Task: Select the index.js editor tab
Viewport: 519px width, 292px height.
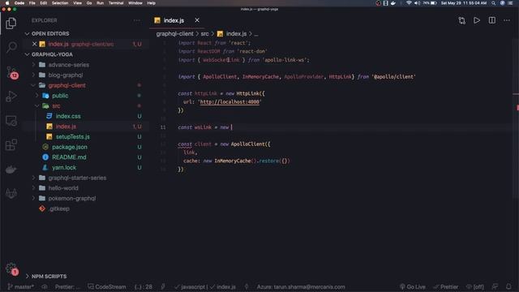Action: (174, 20)
